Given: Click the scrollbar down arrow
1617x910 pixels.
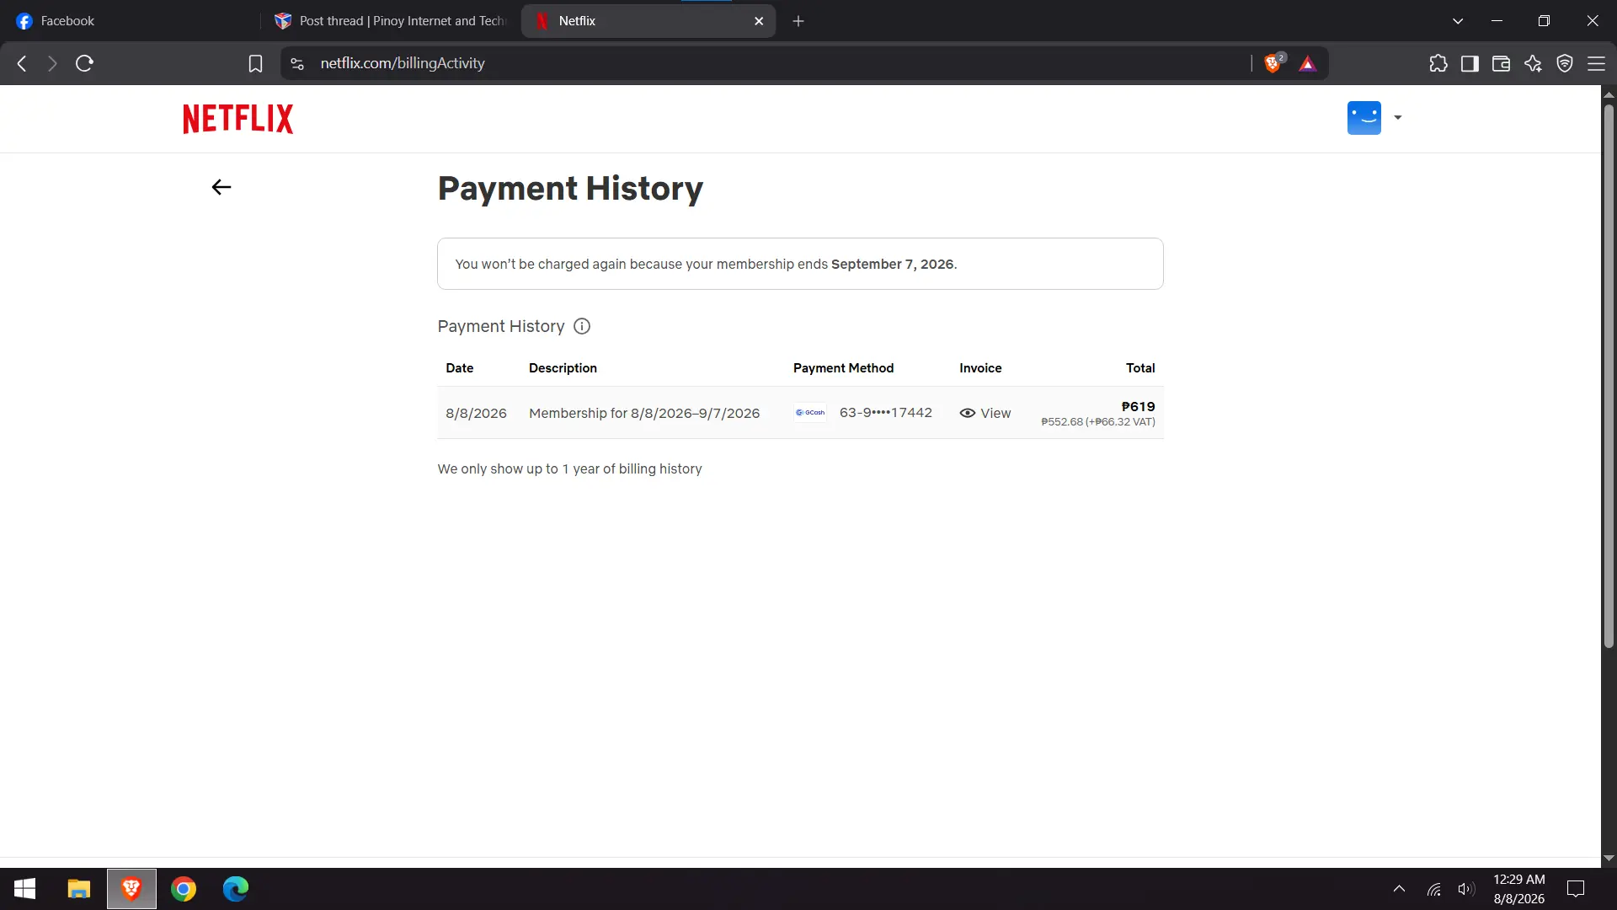Looking at the screenshot, I should coord(1609,859).
